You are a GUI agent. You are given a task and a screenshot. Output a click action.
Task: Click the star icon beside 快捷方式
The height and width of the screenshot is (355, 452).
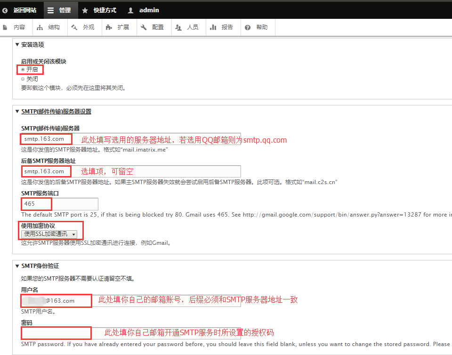(x=85, y=10)
